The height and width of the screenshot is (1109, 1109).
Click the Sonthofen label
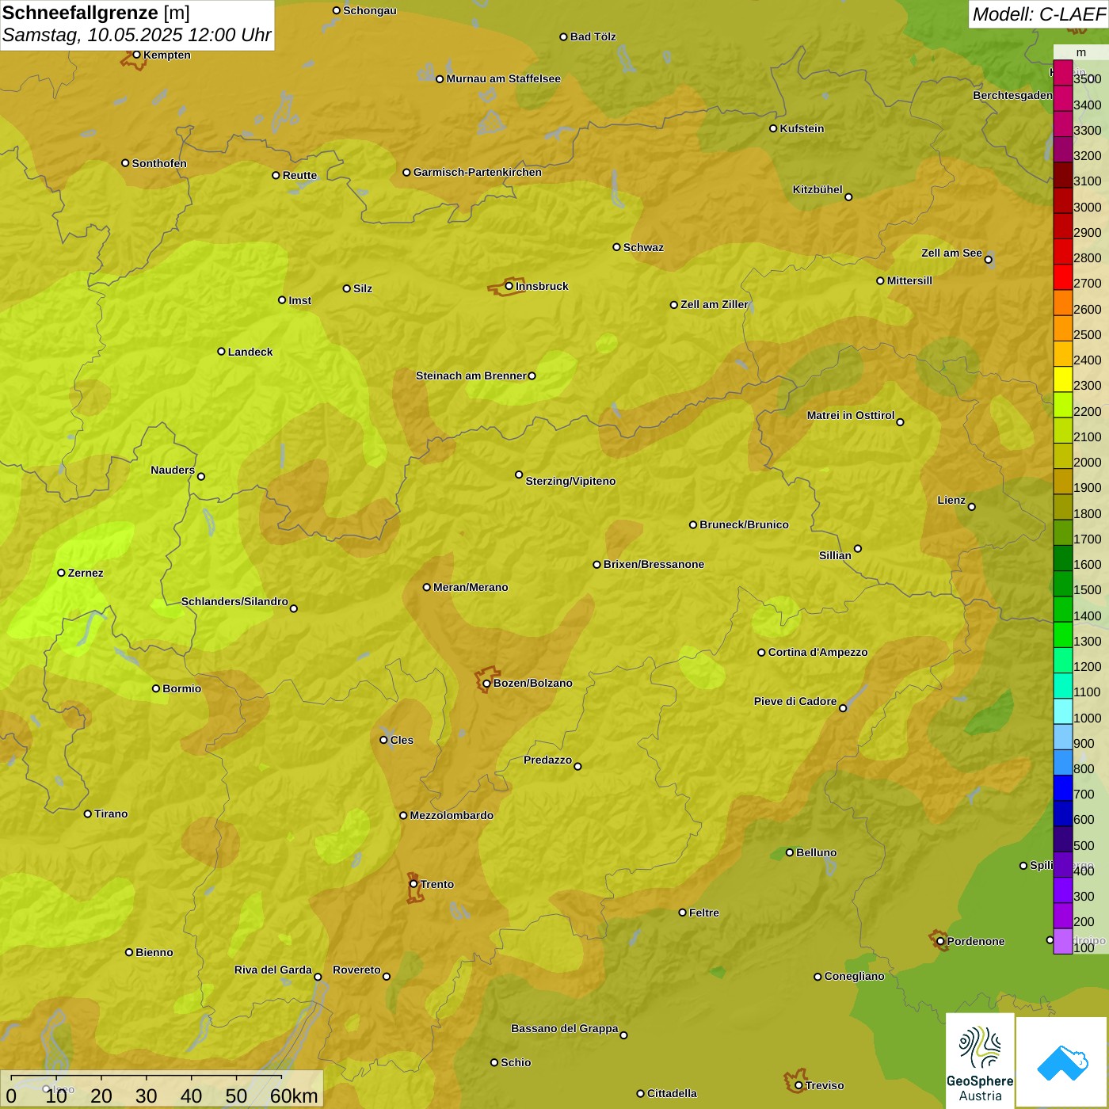tap(159, 163)
